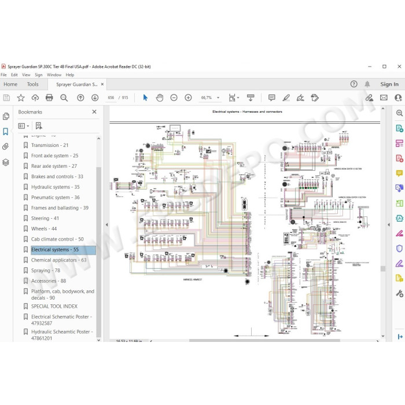Go to previous page arrow

point(80,98)
